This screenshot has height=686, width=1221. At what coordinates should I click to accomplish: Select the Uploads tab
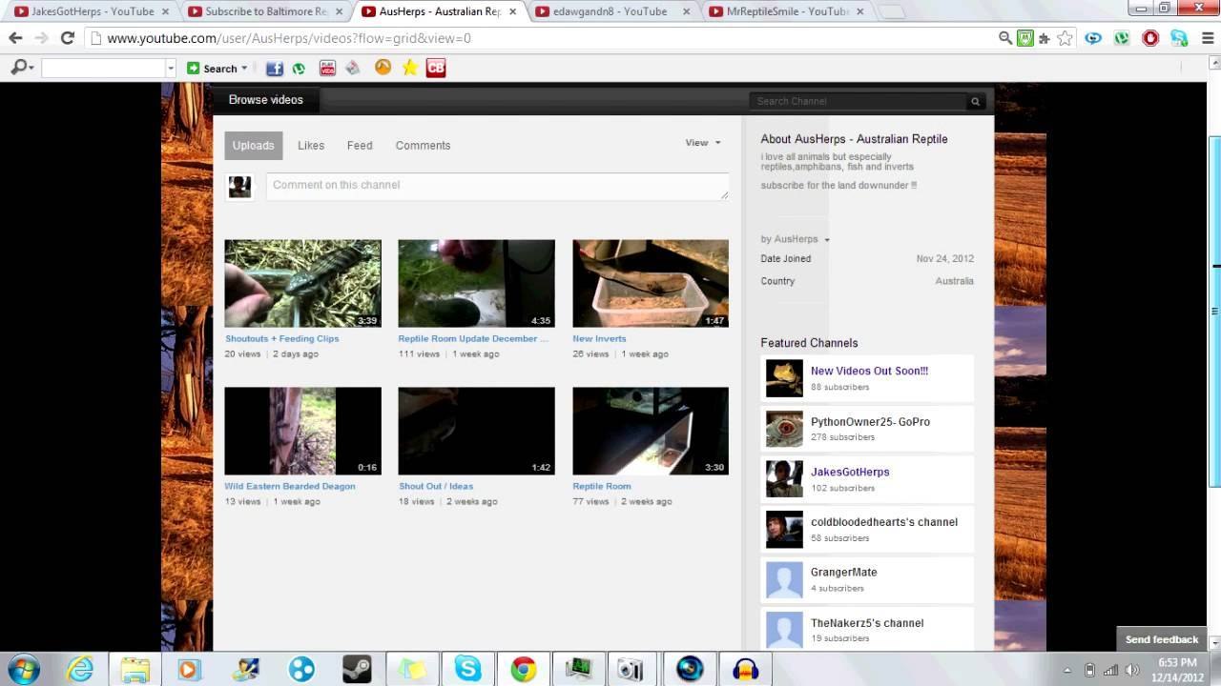tap(254, 146)
